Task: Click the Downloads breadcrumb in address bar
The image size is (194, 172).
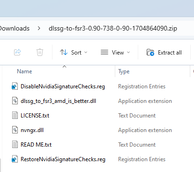Action: coord(15,28)
